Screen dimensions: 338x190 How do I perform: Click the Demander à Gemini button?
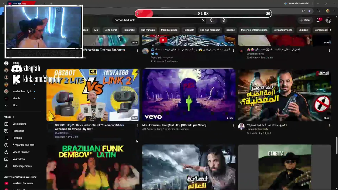click(296, 3)
